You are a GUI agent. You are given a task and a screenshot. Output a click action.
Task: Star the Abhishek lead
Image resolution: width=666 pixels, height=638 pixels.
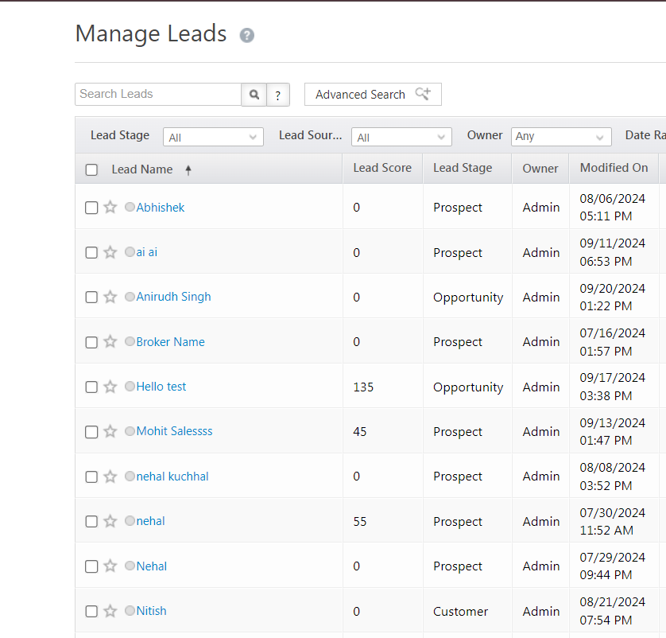(110, 208)
